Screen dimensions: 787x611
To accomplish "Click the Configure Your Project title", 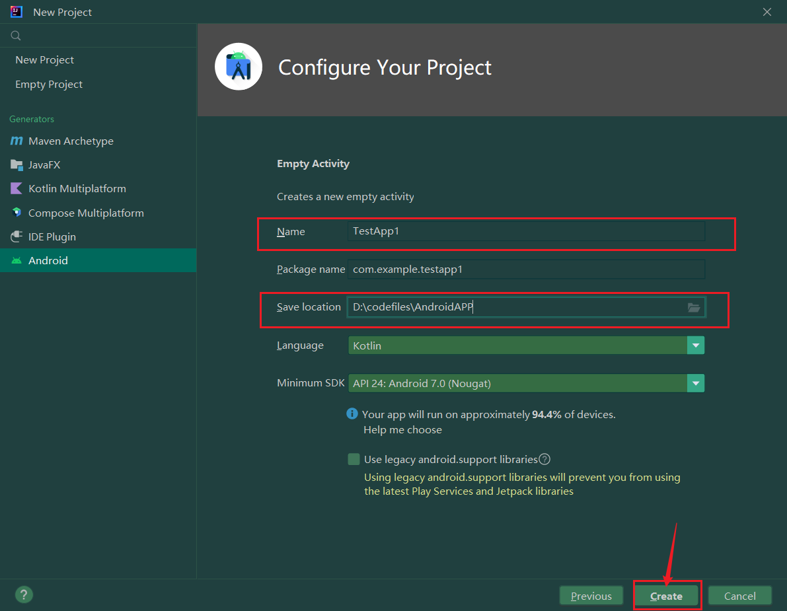I will click(x=385, y=67).
